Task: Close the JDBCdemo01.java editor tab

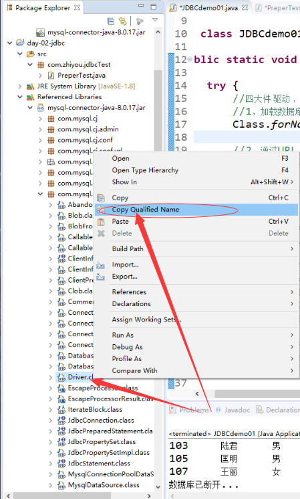Action: tap(245, 7)
